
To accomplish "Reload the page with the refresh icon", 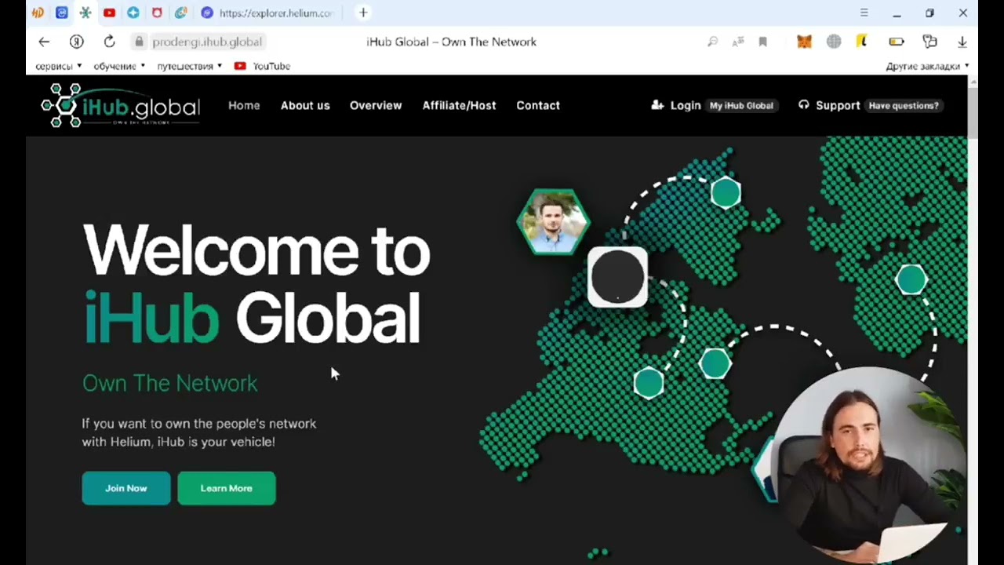I will point(109,42).
